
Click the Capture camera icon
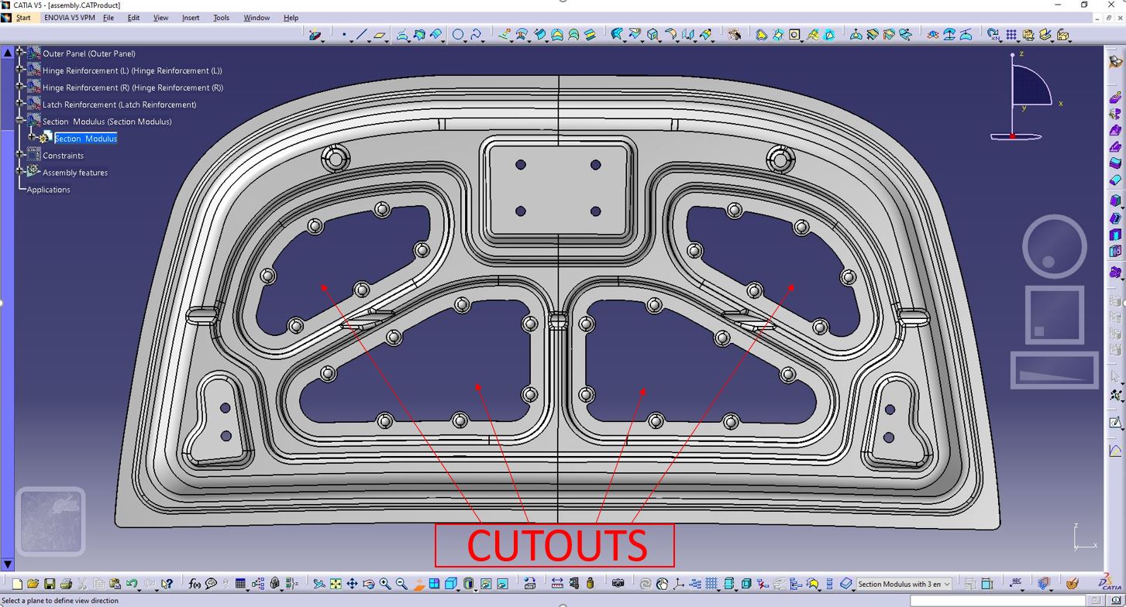[x=618, y=584]
